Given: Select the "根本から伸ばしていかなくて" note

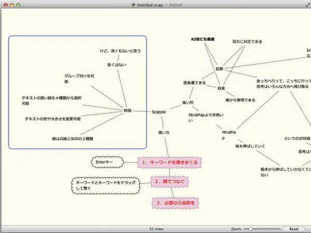Looking at the screenshot, I should (286, 172).
